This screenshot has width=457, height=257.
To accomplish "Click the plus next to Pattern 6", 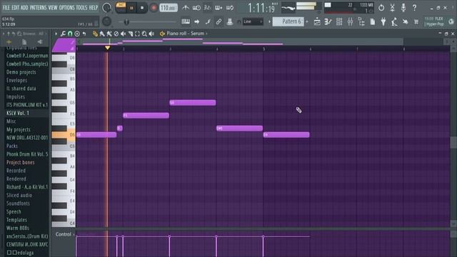I will (x=307, y=21).
